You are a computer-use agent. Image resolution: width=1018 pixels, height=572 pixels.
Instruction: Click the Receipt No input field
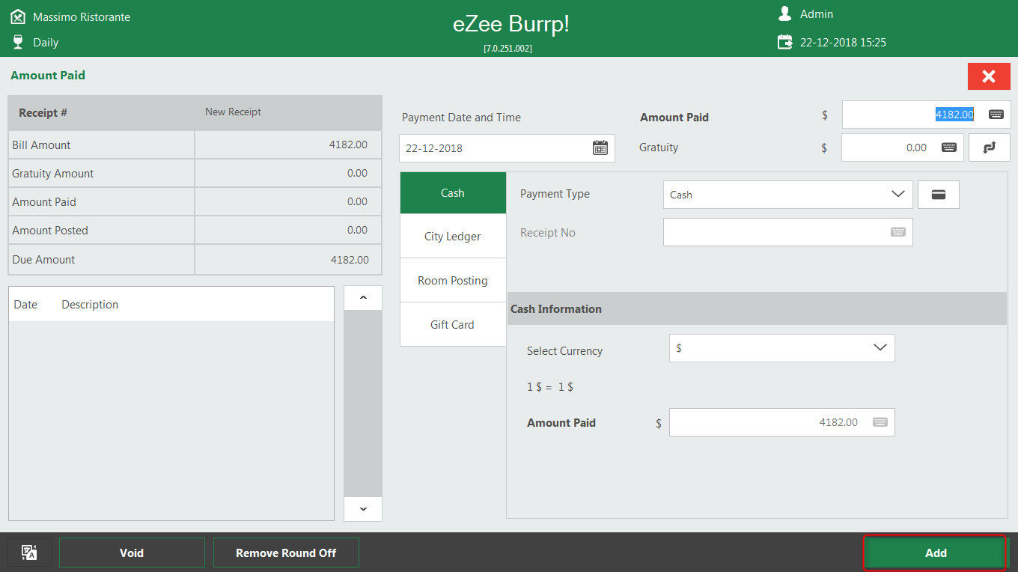[x=787, y=232]
